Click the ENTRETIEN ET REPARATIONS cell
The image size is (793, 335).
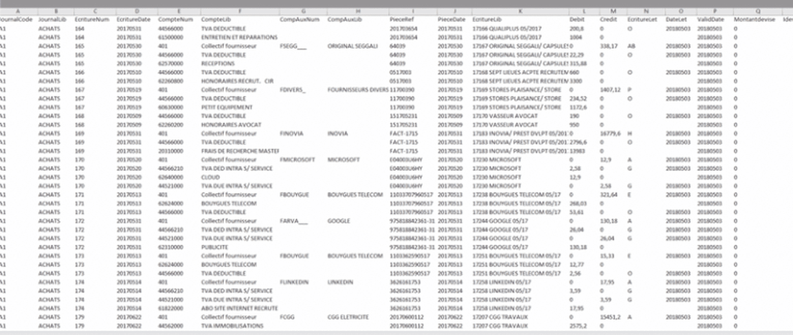pyautogui.click(x=239, y=37)
